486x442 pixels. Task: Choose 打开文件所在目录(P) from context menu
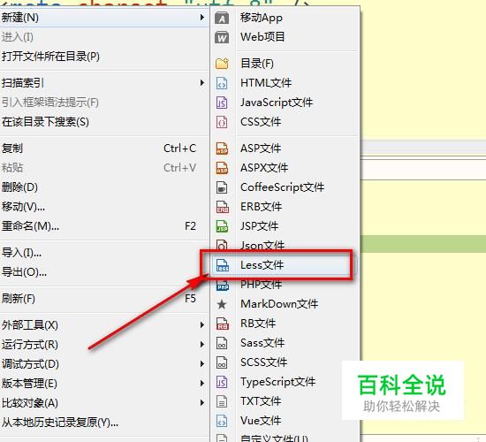[x=104, y=57]
